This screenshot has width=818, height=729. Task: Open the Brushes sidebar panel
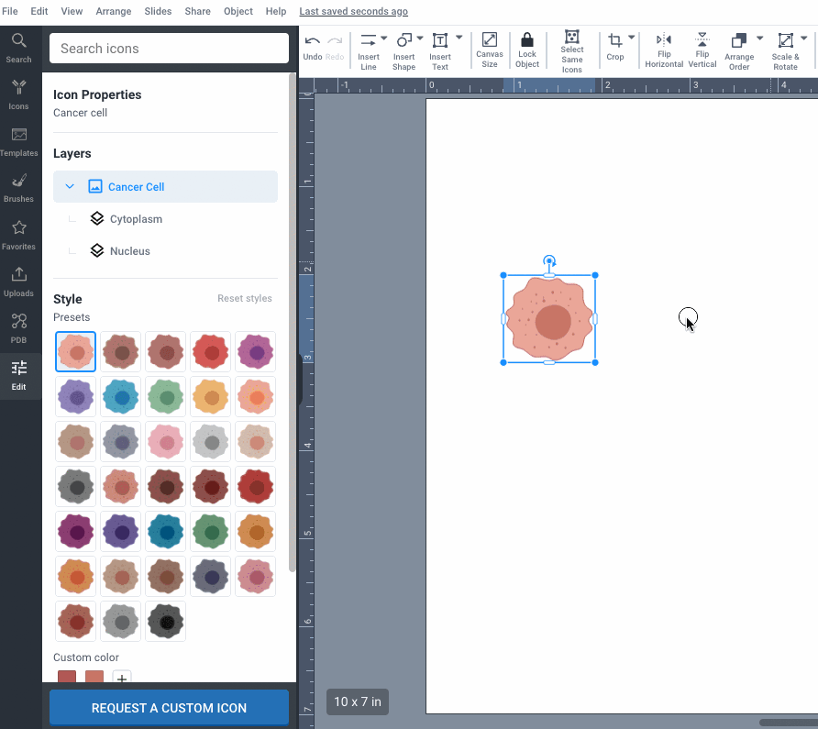click(19, 188)
